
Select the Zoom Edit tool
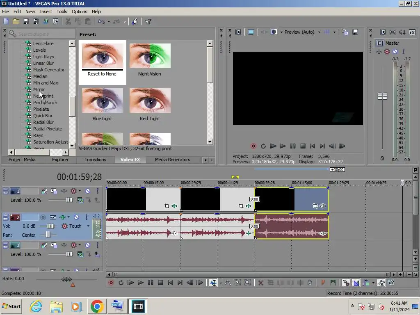click(x=247, y=283)
